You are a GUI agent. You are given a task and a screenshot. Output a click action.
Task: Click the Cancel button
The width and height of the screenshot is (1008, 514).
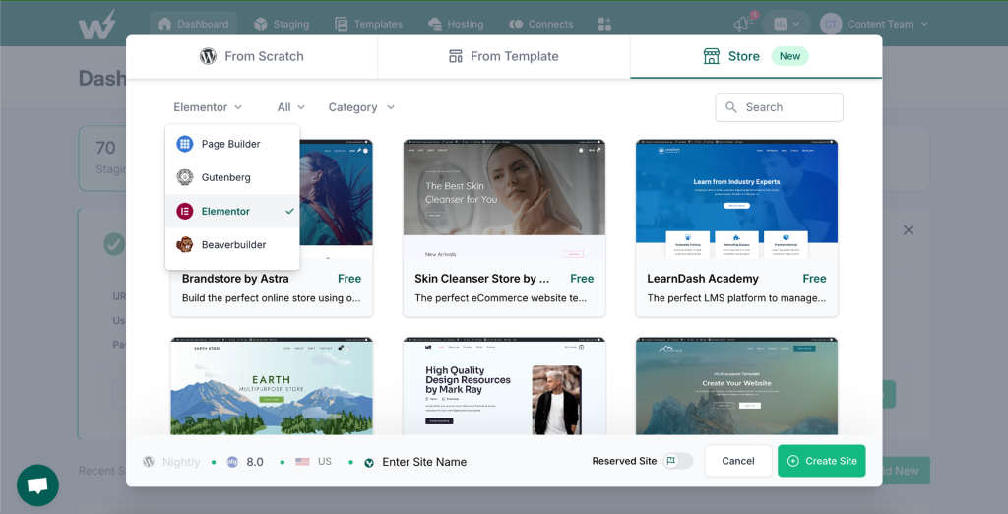(738, 461)
